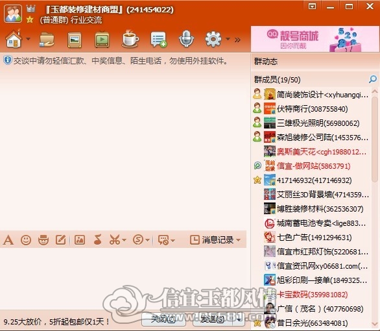Expand the message bubble dropdown arrow

(x=172, y=240)
